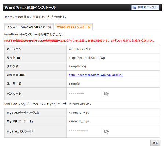The image size is (165, 150).
Task: Click the masked MySQL password value
Action: click(x=78, y=131)
